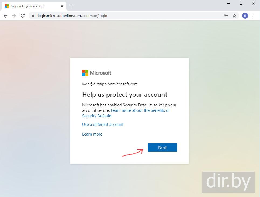Reload the page with the refresh icon
Image resolution: width=260 pixels, height=197 pixels.
[23, 16]
